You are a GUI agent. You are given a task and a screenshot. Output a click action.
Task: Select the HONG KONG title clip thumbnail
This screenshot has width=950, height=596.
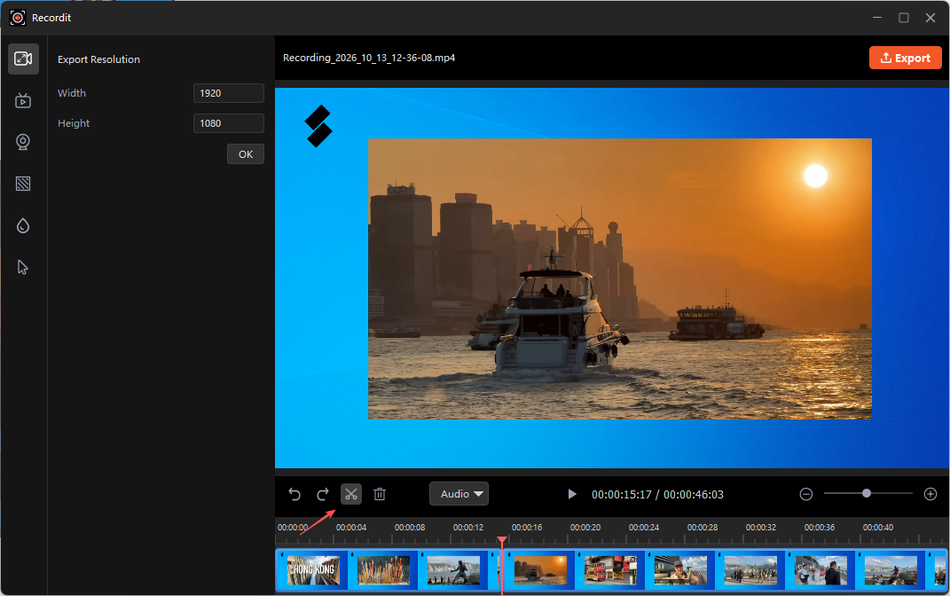click(x=313, y=570)
